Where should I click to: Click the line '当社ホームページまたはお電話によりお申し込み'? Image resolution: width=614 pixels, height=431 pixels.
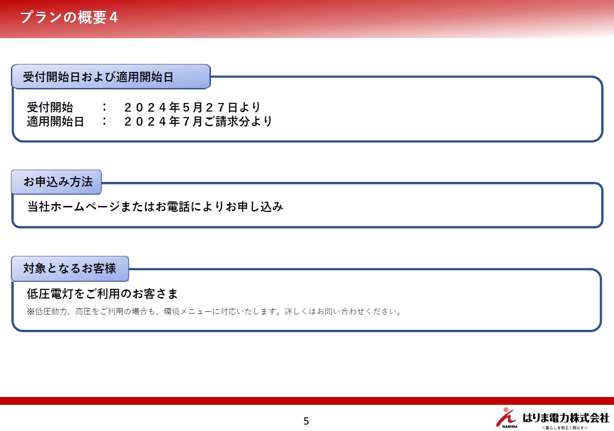coord(155,207)
